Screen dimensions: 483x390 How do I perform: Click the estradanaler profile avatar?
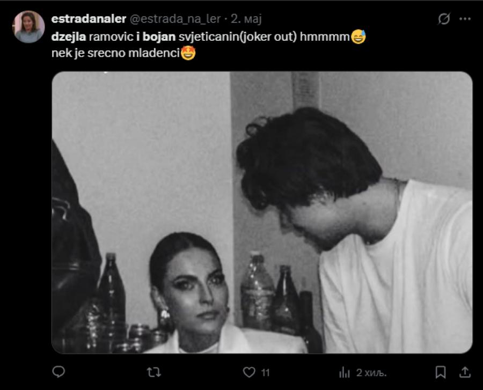click(x=29, y=27)
